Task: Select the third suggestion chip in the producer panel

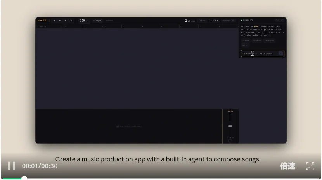Action: pyautogui.click(x=269, y=40)
